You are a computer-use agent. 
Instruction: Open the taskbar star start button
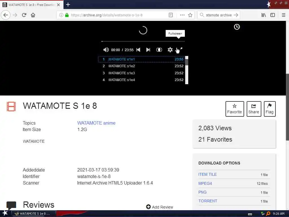[x=5, y=213]
